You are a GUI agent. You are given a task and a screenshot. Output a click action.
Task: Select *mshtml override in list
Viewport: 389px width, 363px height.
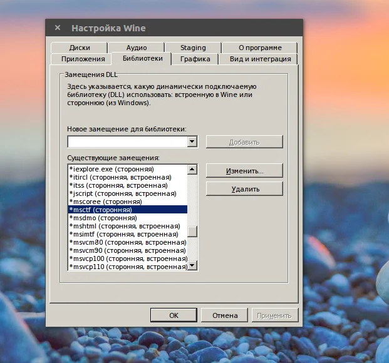[x=128, y=226]
